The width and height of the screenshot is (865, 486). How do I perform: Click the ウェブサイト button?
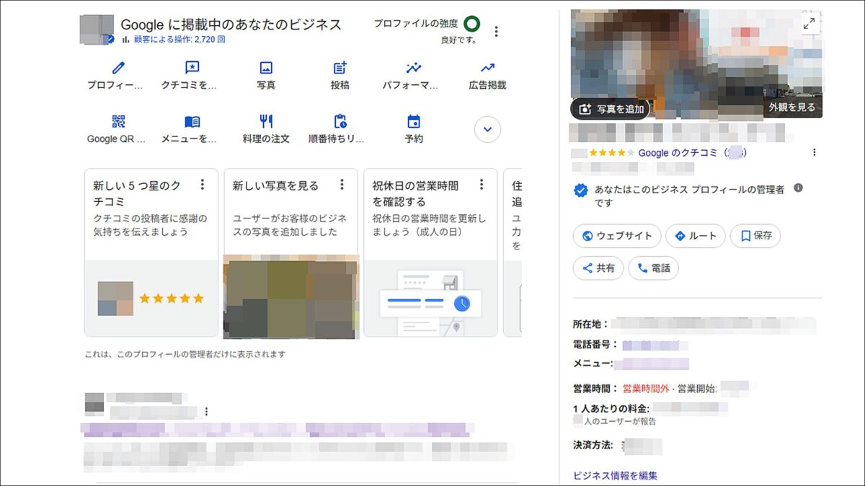click(x=617, y=236)
